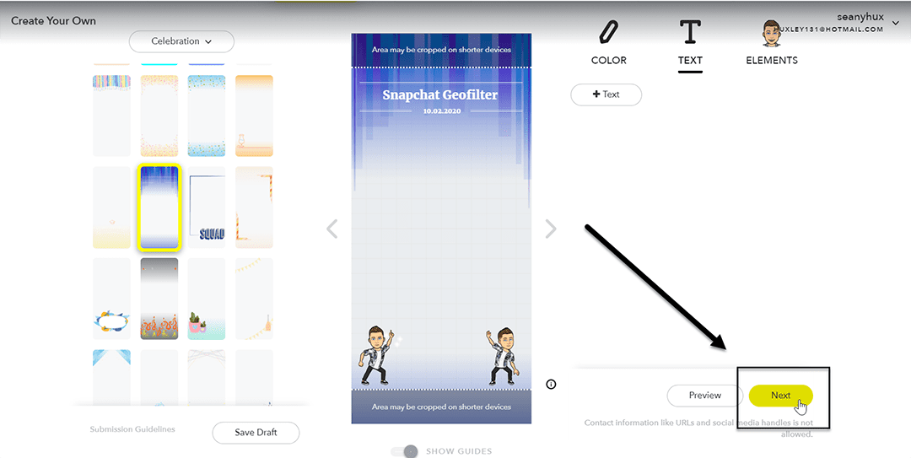Go to the previous template with left arrow
This screenshot has width=911, height=458.
[x=332, y=229]
